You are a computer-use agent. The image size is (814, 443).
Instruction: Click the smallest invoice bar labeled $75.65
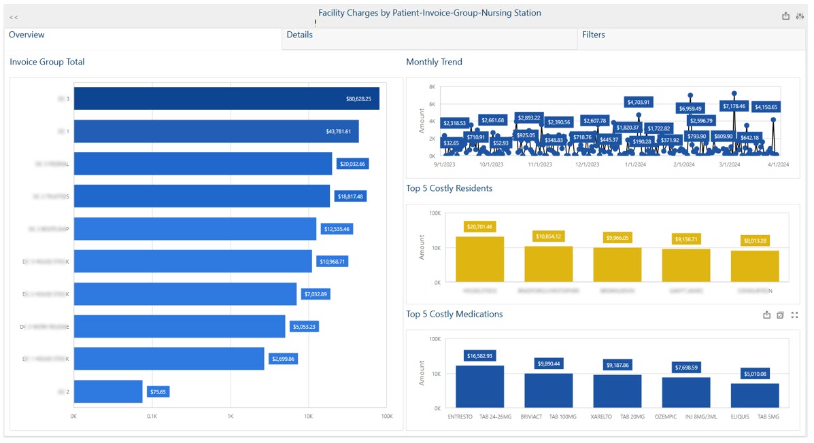[107, 391]
